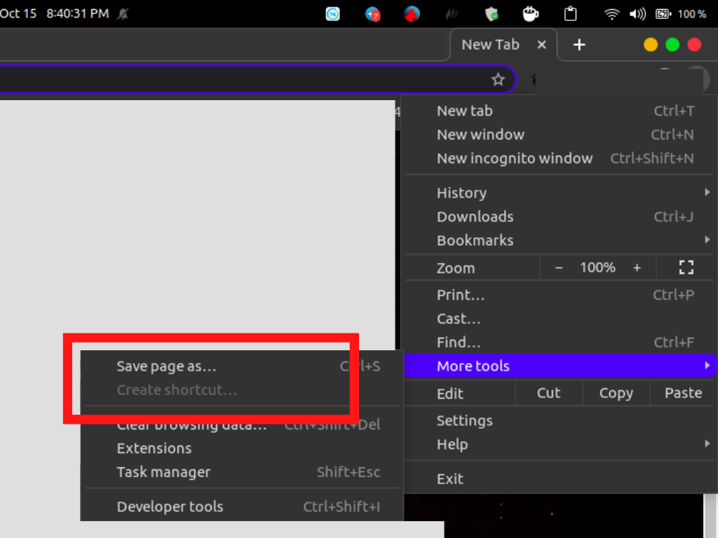Open Extensions from More tools submenu
This screenshot has width=718, height=538.
(241, 448)
